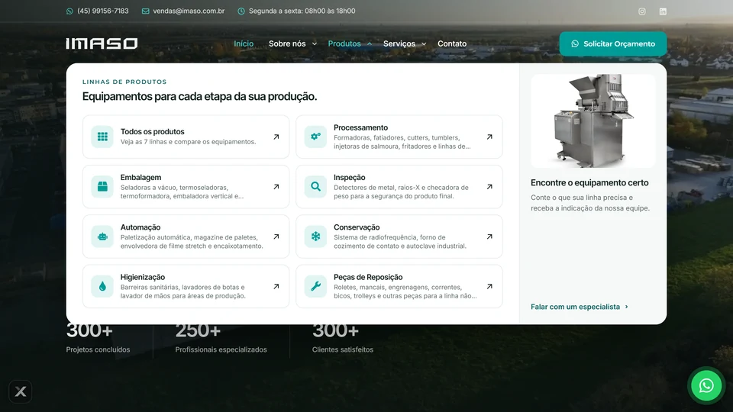
Task: Click the 'Clientes satisfeitos' label
Action: 343,349
